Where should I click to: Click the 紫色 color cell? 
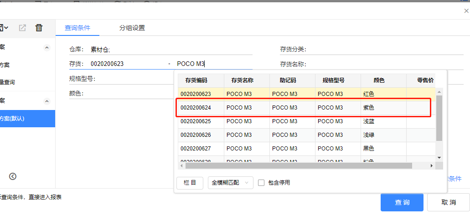[x=384, y=108]
